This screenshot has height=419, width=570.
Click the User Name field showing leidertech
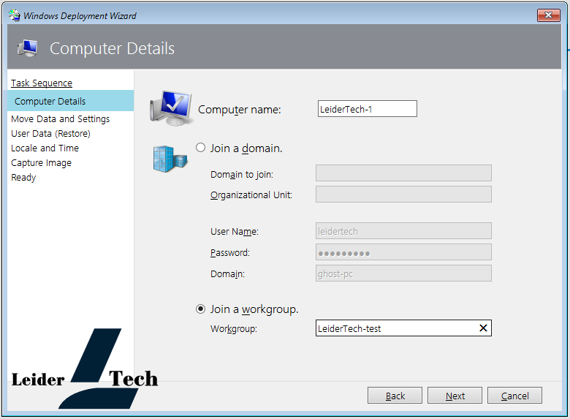click(x=403, y=231)
